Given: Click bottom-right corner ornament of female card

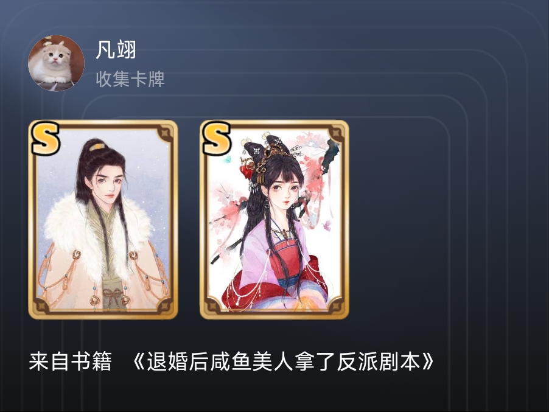Looking at the screenshot, I should coord(335,304).
